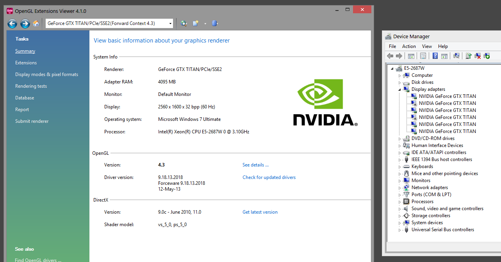501x262 pixels.
Task: Select the Sound, video and game controllers item
Action: coord(447,209)
